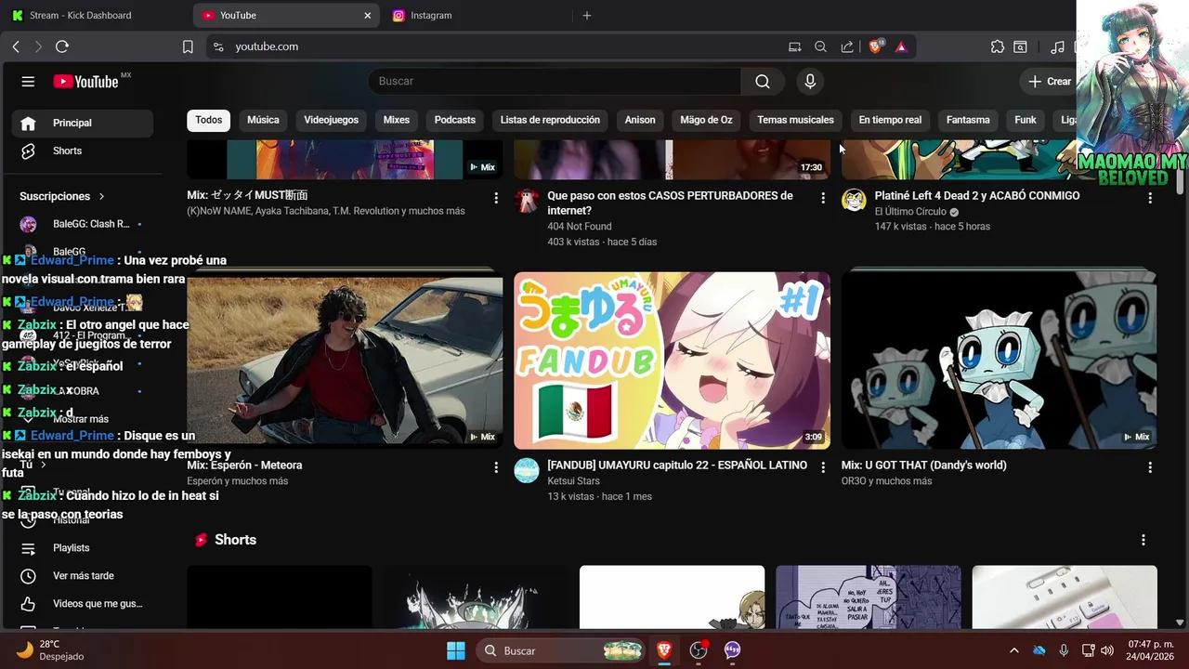The image size is (1189, 669).
Task: Open Principal in the sidebar
Action: pos(83,123)
